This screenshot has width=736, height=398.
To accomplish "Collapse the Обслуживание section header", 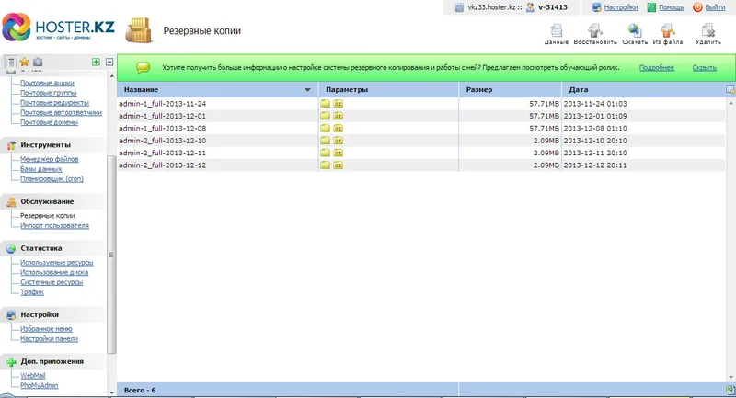I will pos(53,201).
